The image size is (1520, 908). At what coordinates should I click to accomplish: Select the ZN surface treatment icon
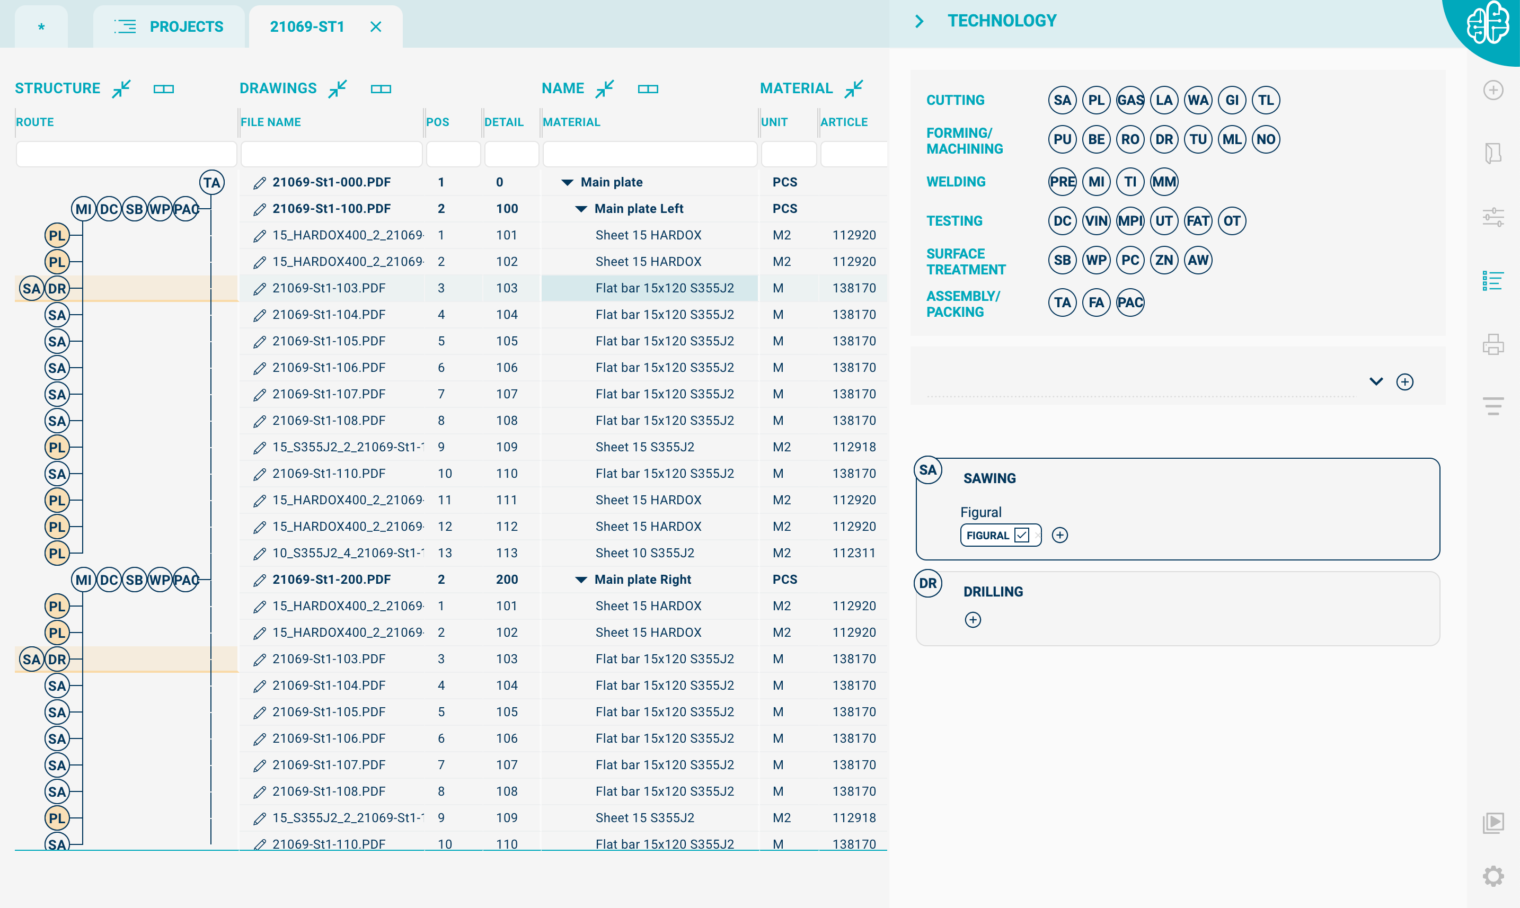click(1164, 260)
